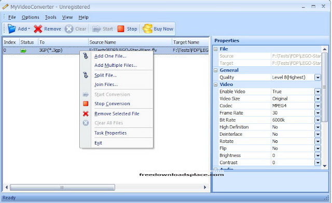Open the Frame Rate dropdown
Viewport: 332px width, 203px height.
click(317, 113)
